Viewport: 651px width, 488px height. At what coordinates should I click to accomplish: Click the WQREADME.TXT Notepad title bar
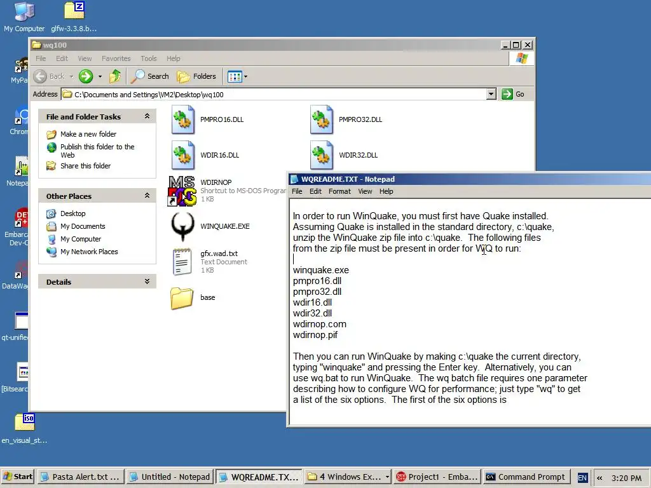click(x=470, y=179)
